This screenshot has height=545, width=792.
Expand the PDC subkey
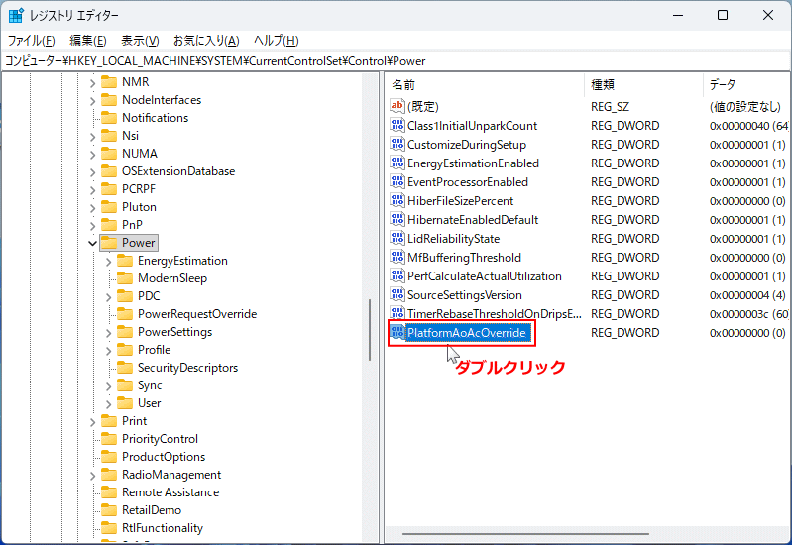click(109, 296)
